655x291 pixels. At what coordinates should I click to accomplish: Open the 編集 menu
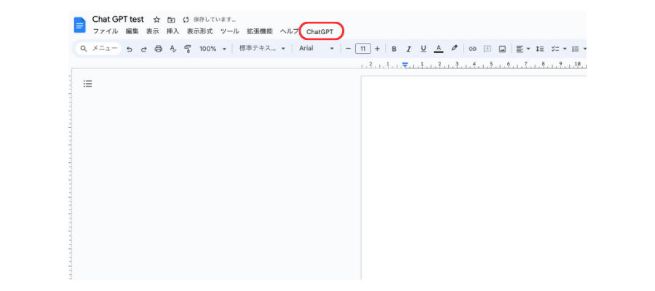click(x=132, y=31)
